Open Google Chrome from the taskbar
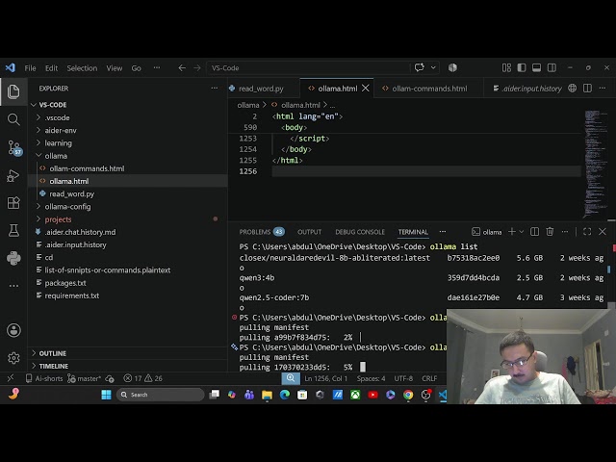The width and height of the screenshot is (616, 462). click(x=408, y=395)
